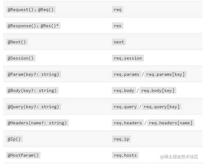The height and width of the screenshot is (164, 203).
Task: Click the @Ip() decorator
Action: coord(14,139)
